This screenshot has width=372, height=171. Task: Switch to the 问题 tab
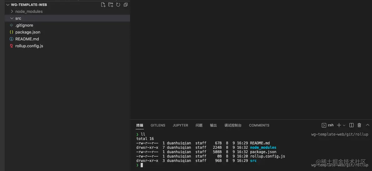(x=199, y=125)
